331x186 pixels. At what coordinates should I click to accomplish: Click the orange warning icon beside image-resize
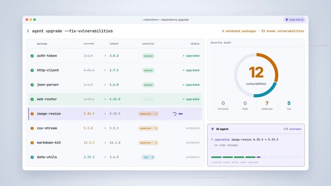[32, 114]
